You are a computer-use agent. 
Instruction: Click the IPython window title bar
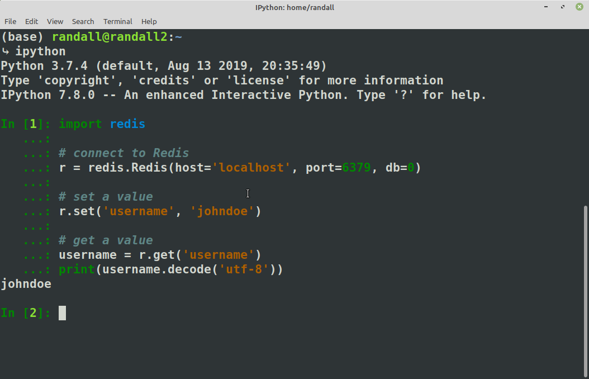click(x=294, y=7)
